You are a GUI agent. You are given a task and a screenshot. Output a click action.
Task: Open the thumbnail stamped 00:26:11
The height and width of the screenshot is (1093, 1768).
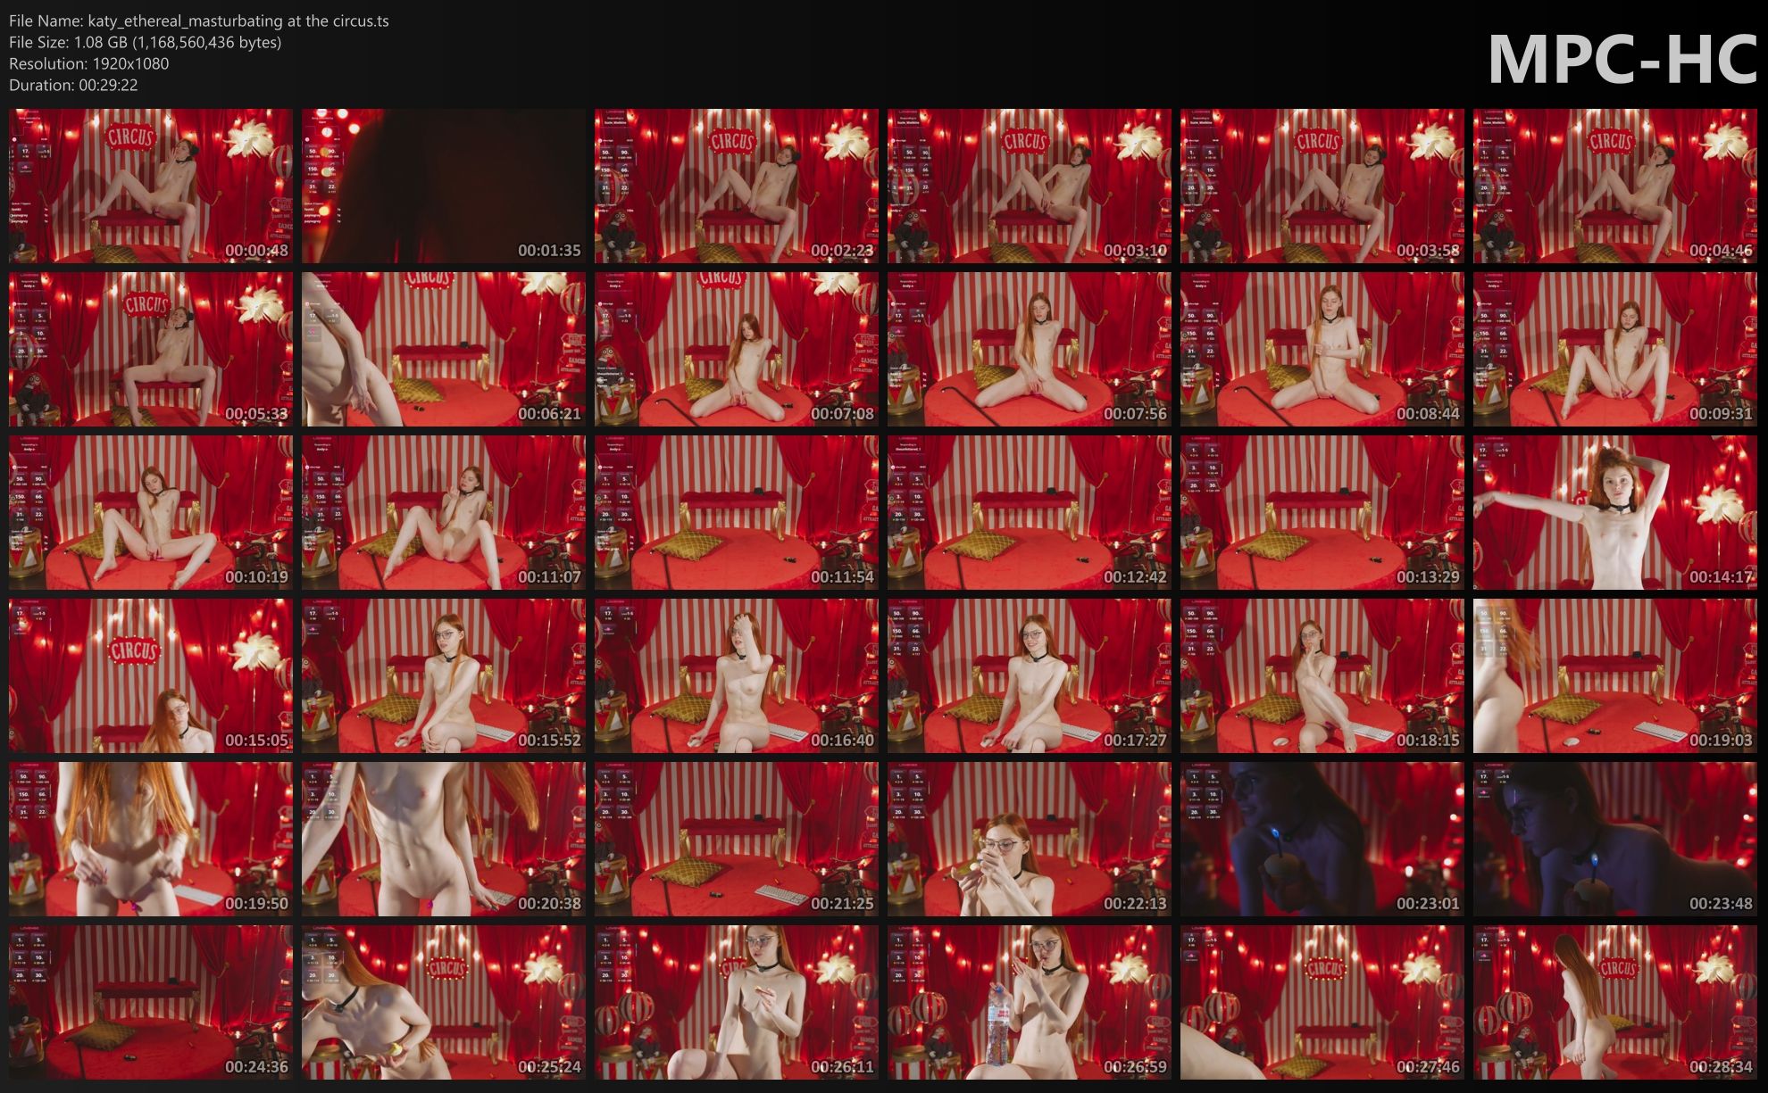click(x=737, y=1003)
